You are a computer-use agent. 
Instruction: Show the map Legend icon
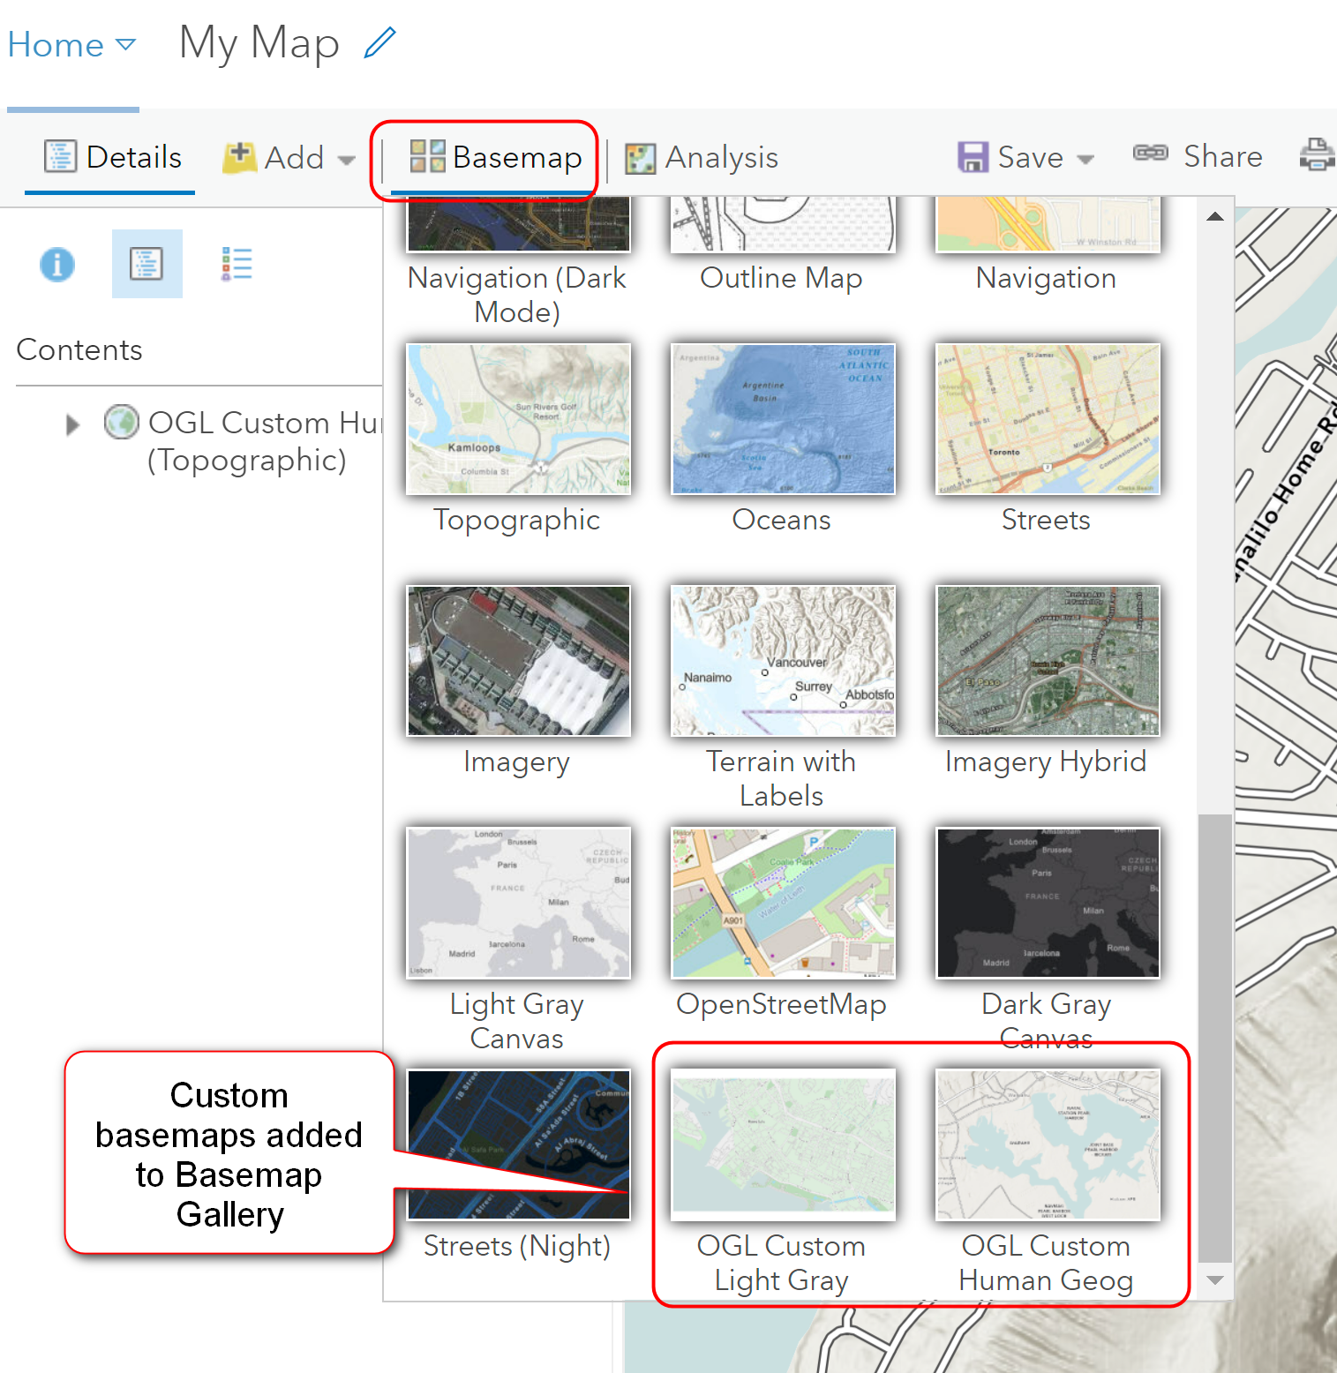(x=237, y=264)
